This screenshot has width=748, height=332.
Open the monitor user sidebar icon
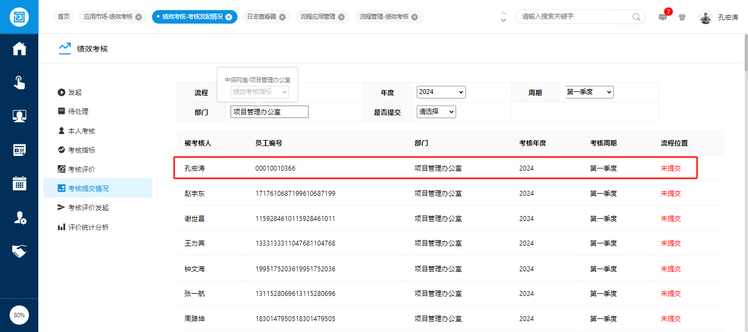(19, 116)
